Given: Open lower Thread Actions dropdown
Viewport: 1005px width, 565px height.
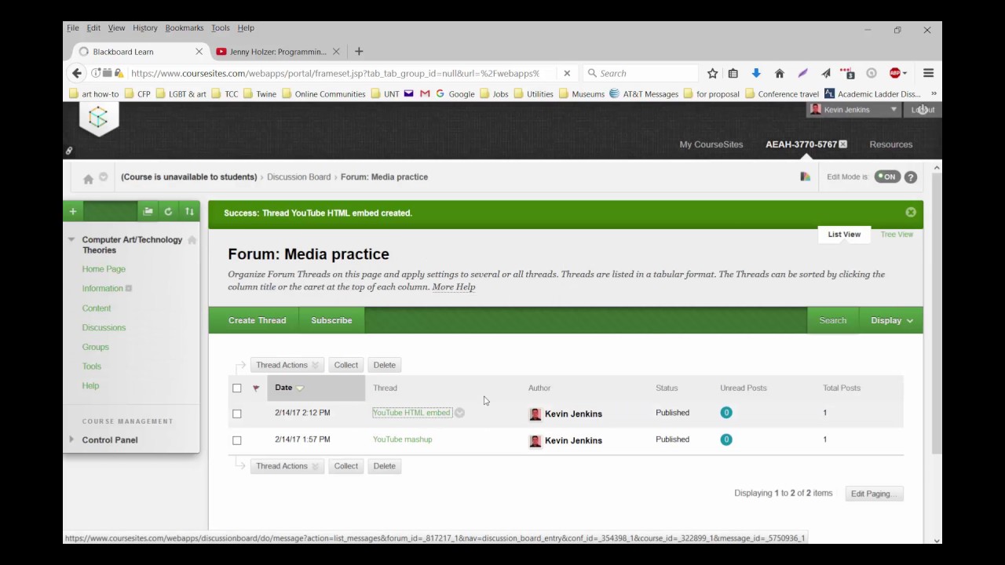Looking at the screenshot, I should click(x=287, y=466).
